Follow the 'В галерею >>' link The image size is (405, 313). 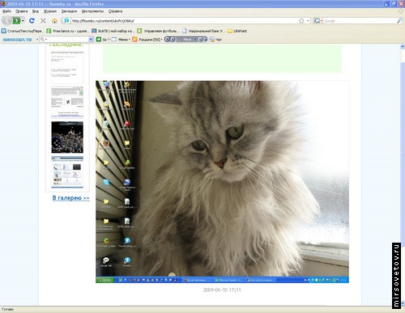click(70, 198)
